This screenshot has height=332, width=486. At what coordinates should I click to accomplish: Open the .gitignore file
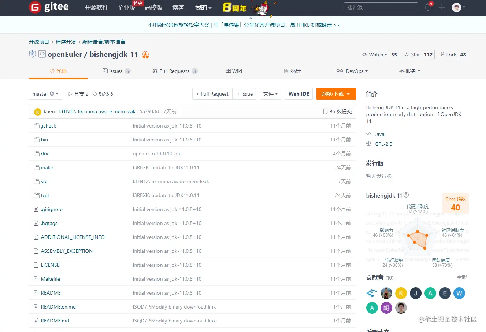[52, 209]
